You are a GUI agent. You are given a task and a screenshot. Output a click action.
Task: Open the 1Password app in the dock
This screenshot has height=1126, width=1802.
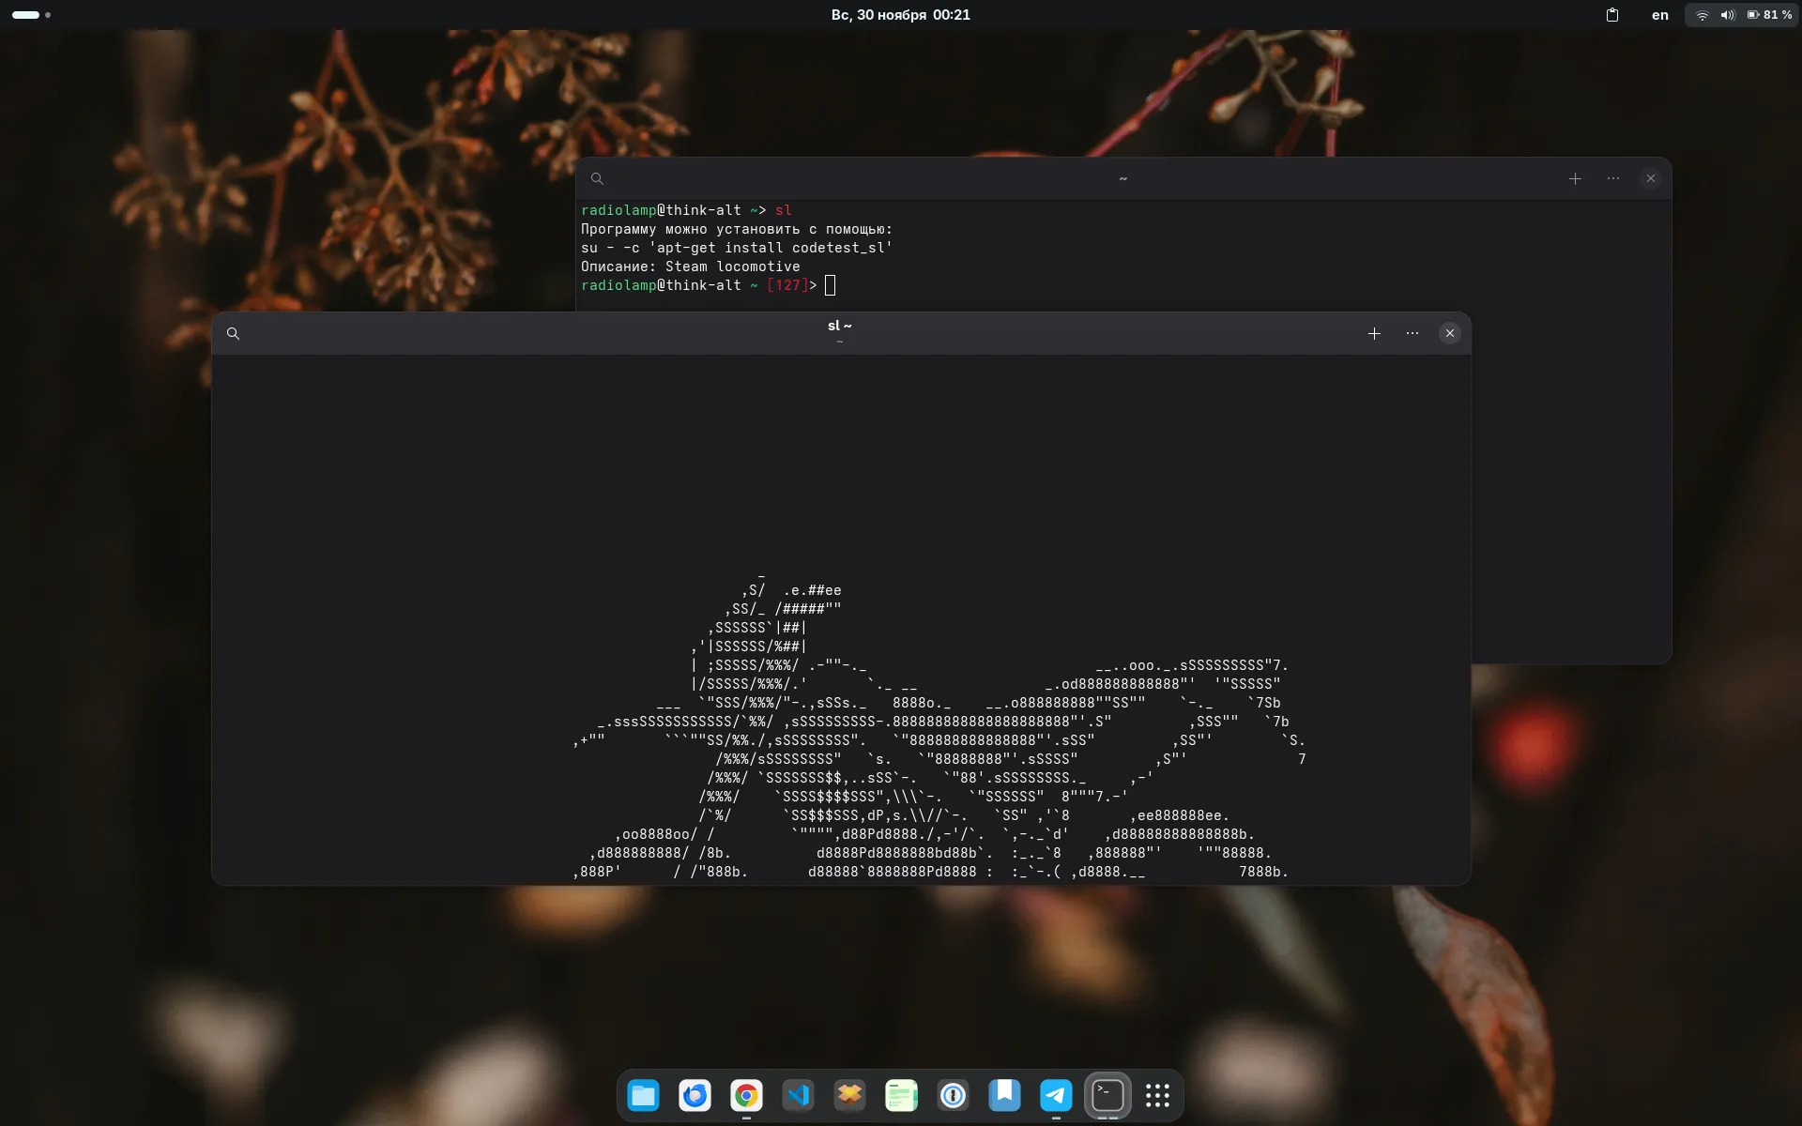953,1095
